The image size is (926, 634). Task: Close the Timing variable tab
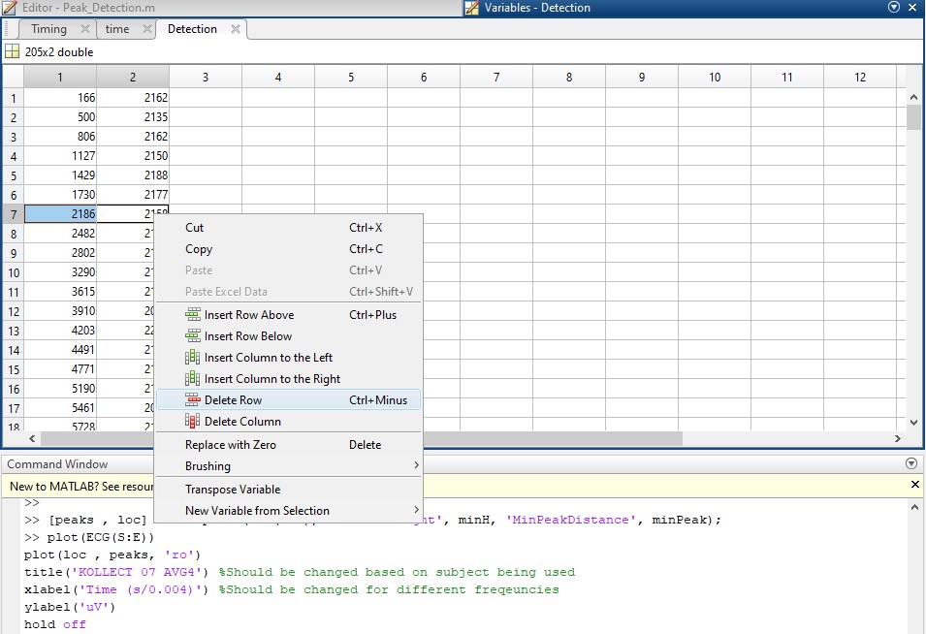85,29
